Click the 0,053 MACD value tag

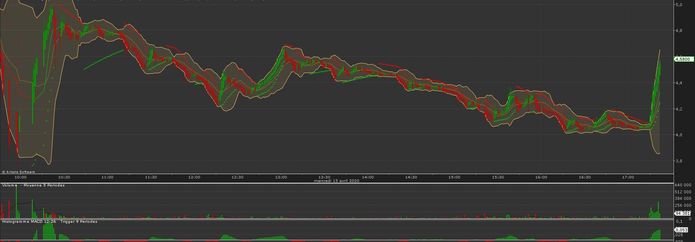coord(681,230)
